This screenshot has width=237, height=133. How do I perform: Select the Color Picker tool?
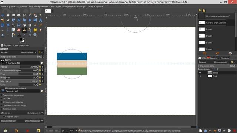click(24, 35)
